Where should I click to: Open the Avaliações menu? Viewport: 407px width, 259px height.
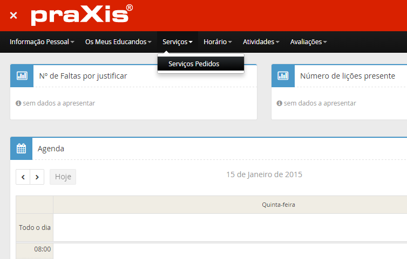tap(308, 42)
